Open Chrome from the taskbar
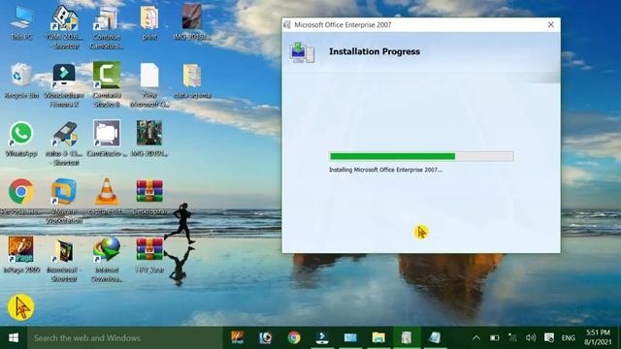 tap(294, 337)
